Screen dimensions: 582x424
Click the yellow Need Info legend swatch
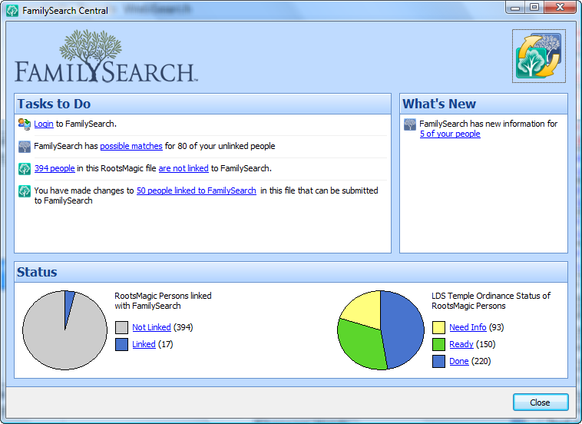point(438,328)
